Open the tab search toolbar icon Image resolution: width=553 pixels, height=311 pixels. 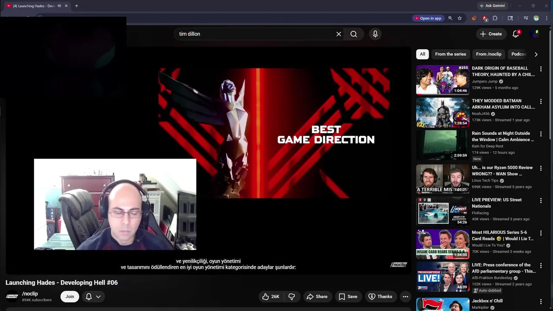coord(510,18)
